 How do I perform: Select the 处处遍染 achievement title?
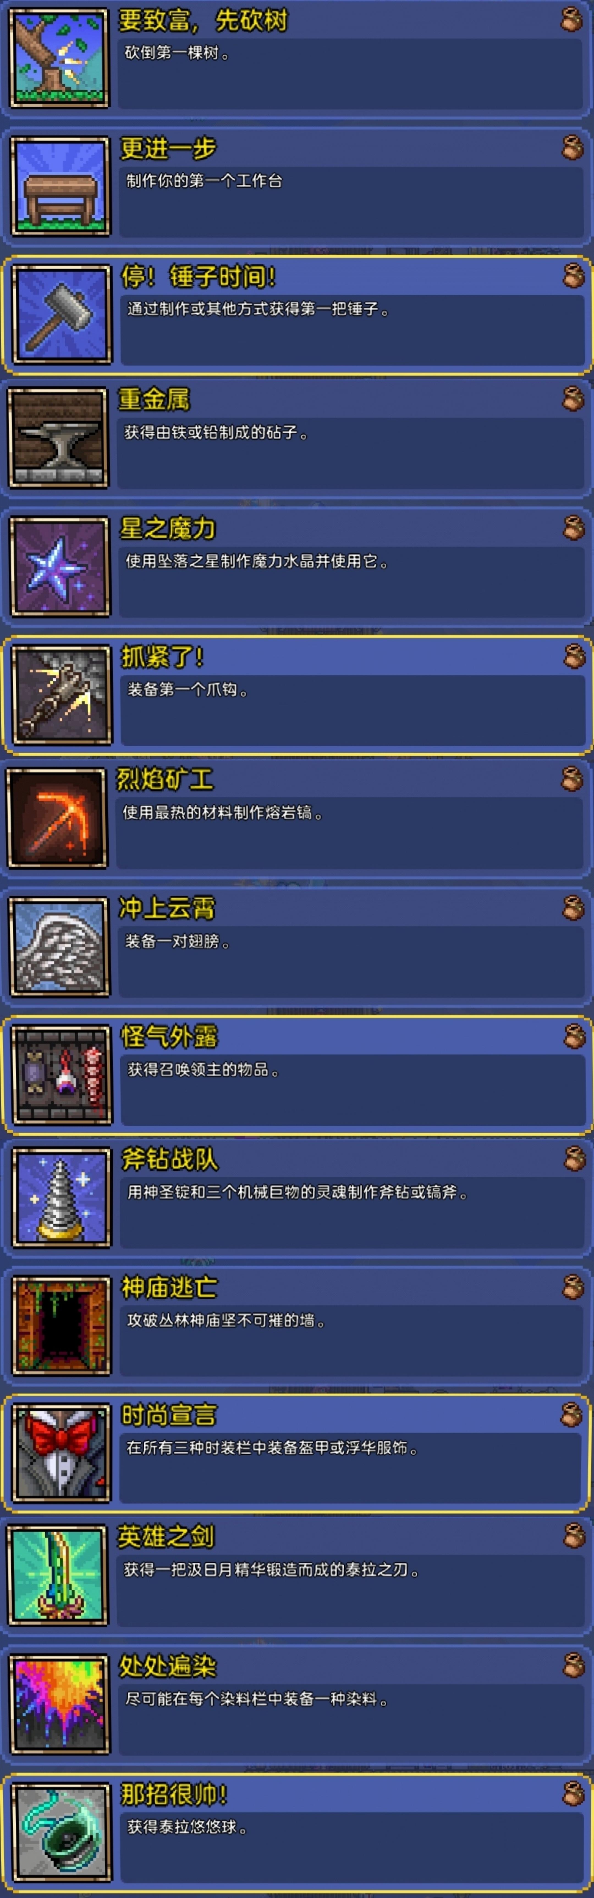pyautogui.click(x=168, y=1667)
